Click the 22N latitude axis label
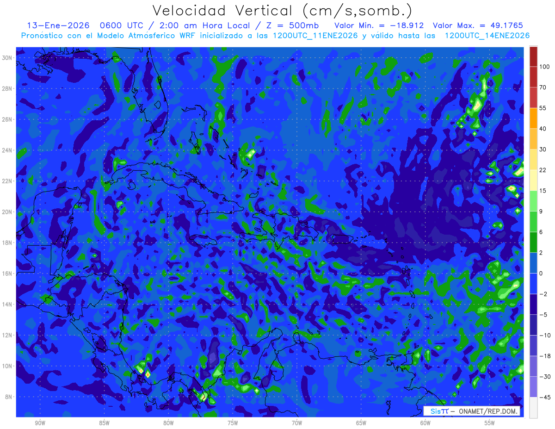 tap(8, 180)
